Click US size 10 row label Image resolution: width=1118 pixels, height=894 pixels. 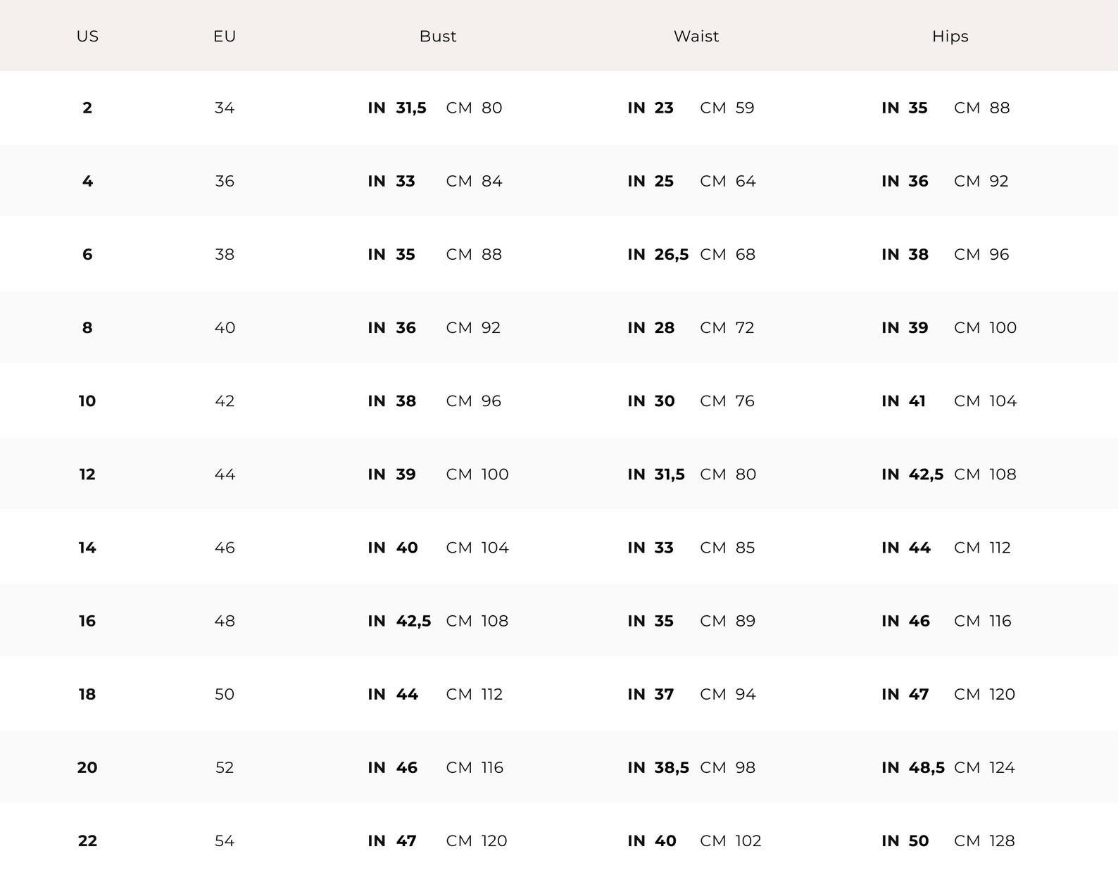coord(87,401)
